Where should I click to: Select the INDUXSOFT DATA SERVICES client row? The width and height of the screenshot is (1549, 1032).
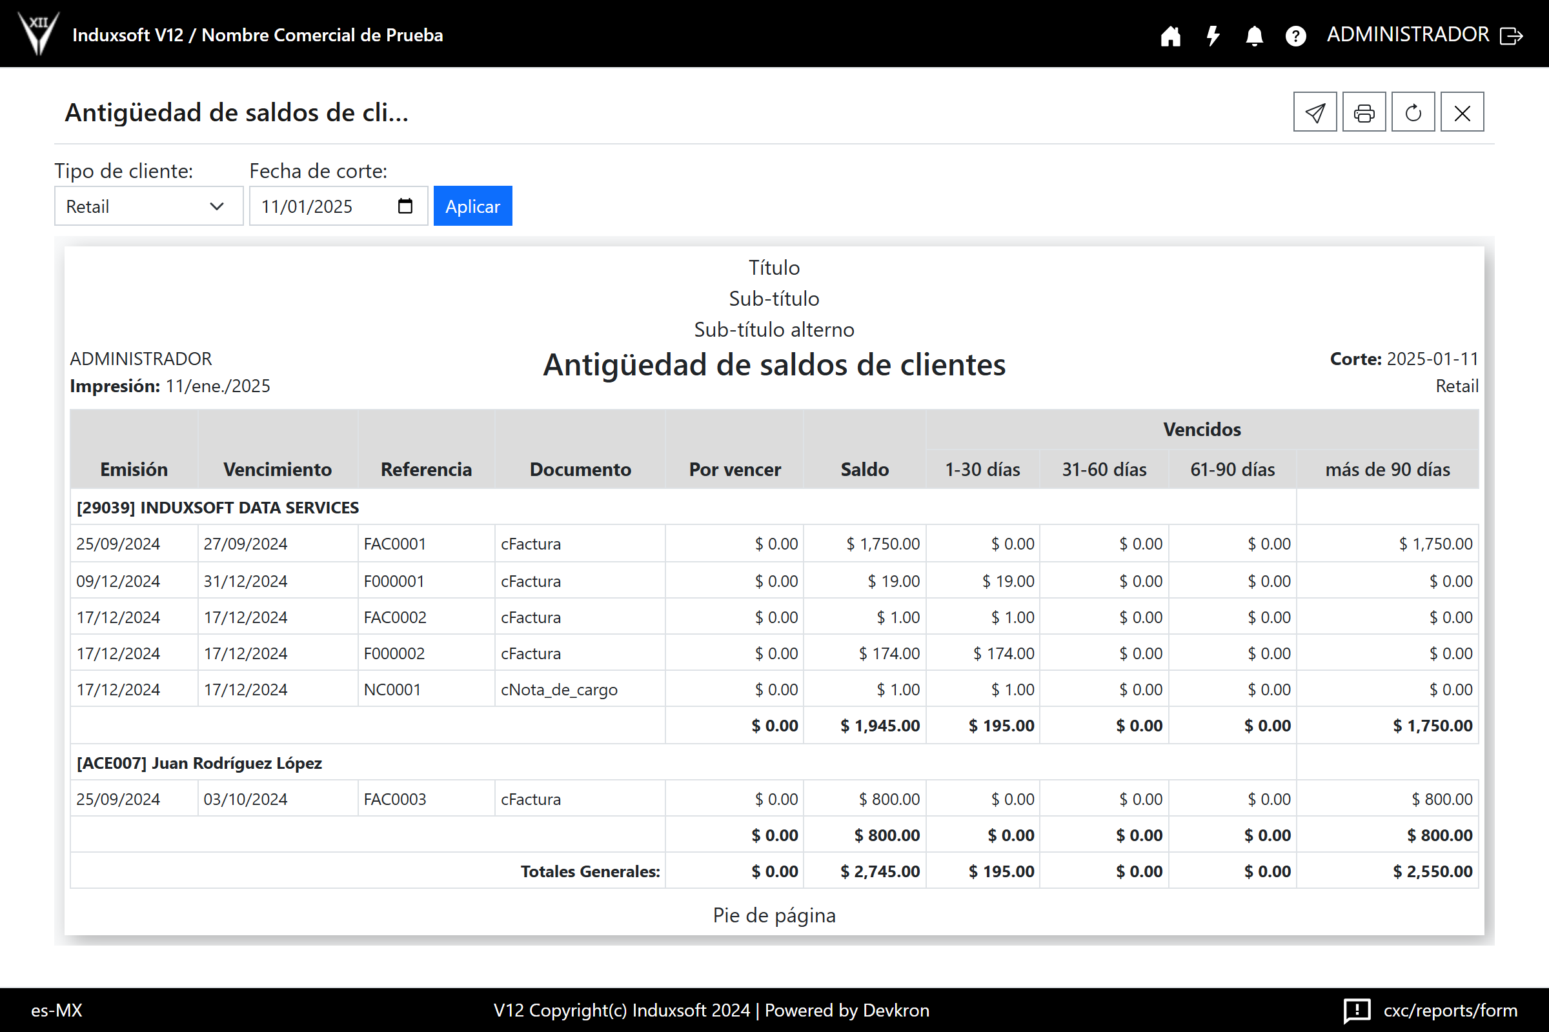(x=218, y=508)
